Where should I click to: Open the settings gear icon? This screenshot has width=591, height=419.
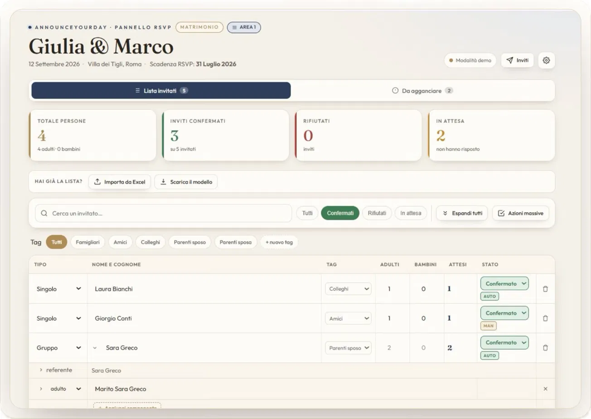pos(546,60)
